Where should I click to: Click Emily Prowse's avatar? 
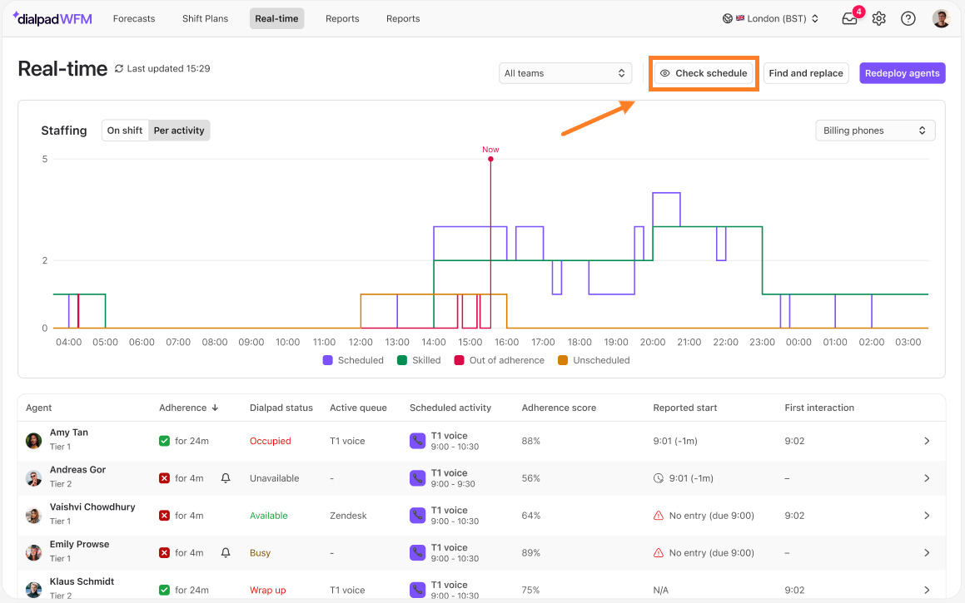33,552
